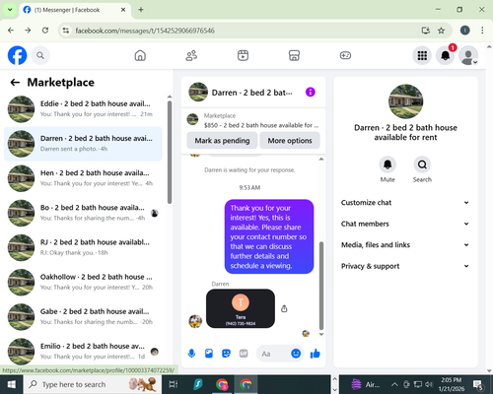This screenshot has width=493, height=394.
Task: Show hidden system tray icons
Action: [394, 384]
